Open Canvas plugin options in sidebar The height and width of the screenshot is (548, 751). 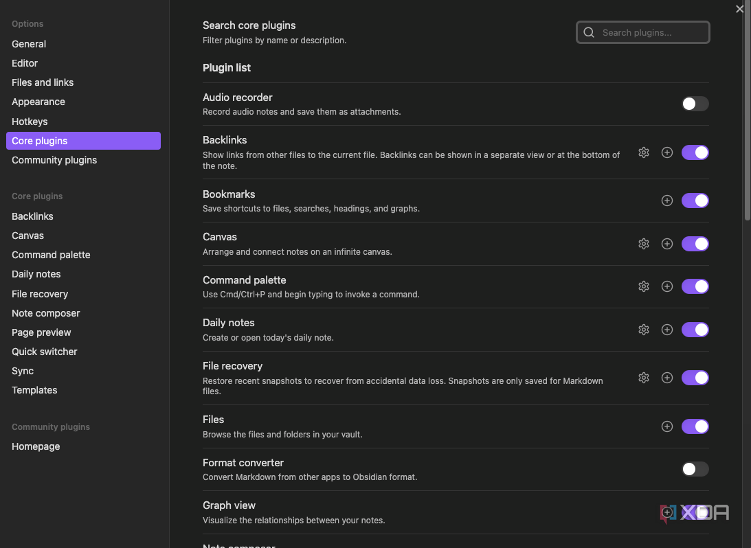tap(83, 236)
